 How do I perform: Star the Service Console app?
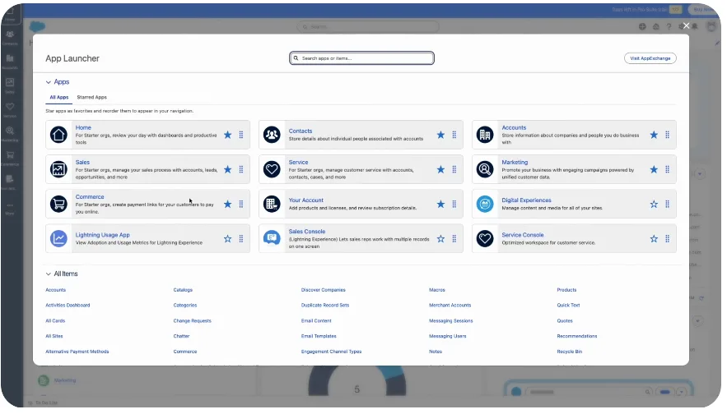(654, 238)
